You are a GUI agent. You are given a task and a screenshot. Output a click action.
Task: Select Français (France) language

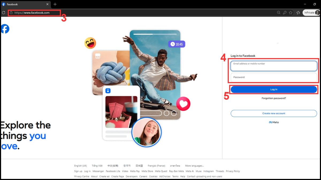(x=156, y=166)
